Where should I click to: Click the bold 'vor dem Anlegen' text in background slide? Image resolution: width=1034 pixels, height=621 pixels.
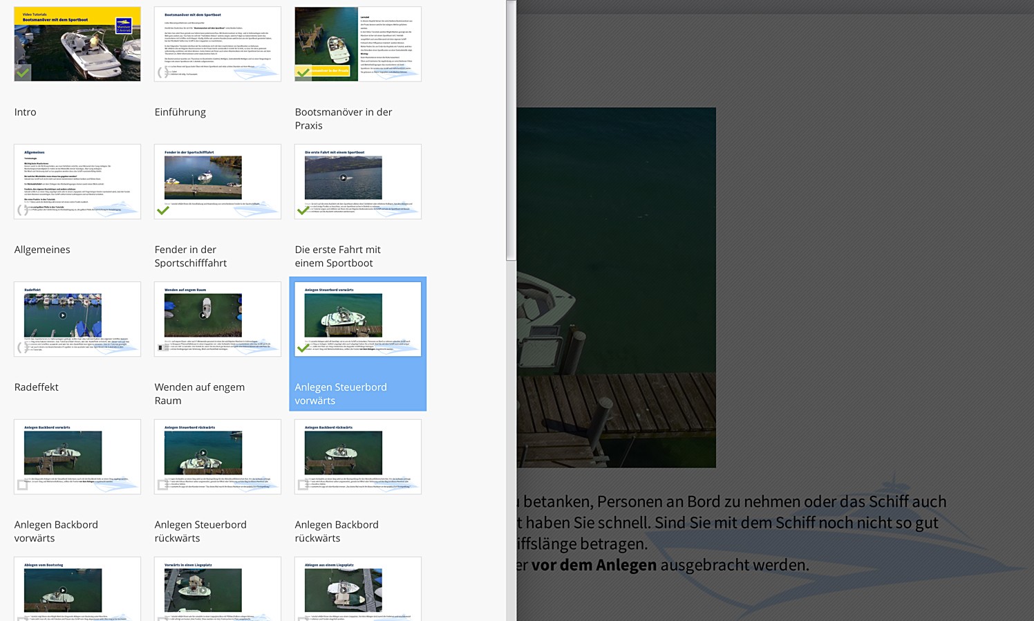pyautogui.click(x=594, y=565)
